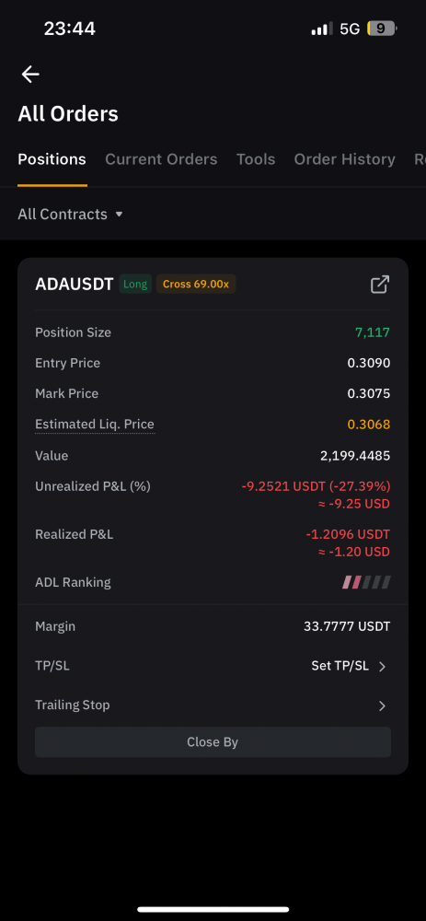The width and height of the screenshot is (426, 921).
Task: Tap the Estimated Liq. Price label
Action: 95,424
